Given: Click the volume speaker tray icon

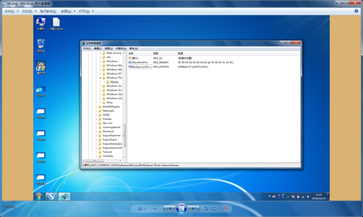Looking at the screenshot, I should click(308, 197).
